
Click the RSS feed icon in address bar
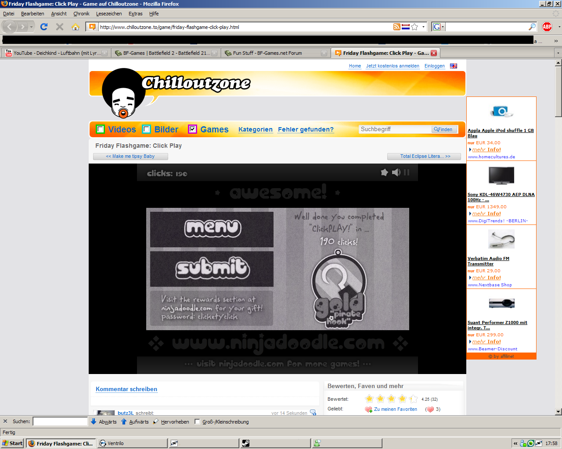coord(397,27)
